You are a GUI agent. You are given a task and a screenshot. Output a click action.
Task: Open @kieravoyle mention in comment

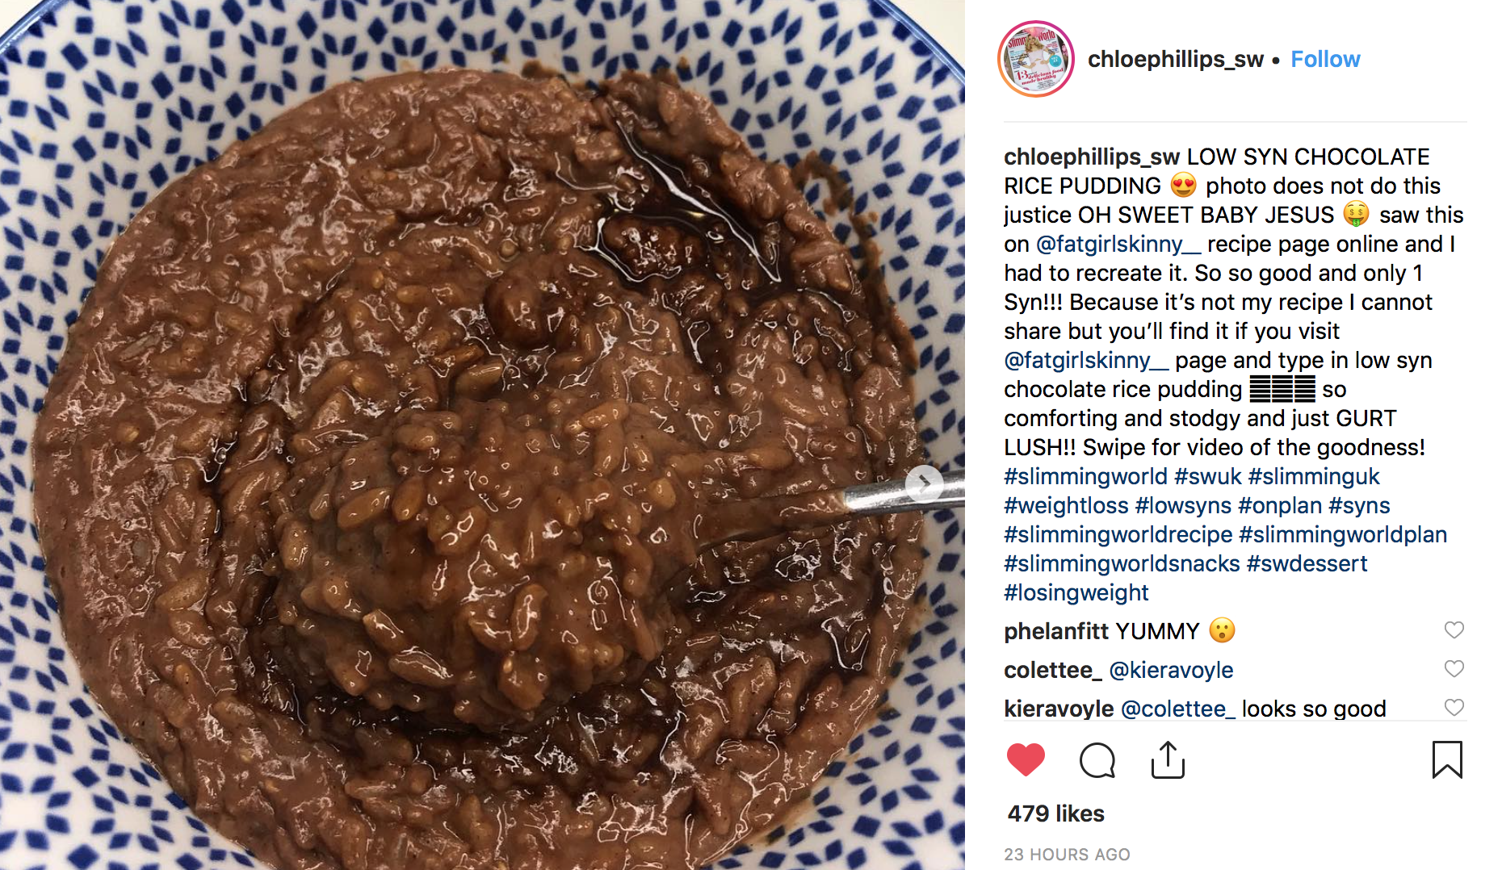(1171, 670)
